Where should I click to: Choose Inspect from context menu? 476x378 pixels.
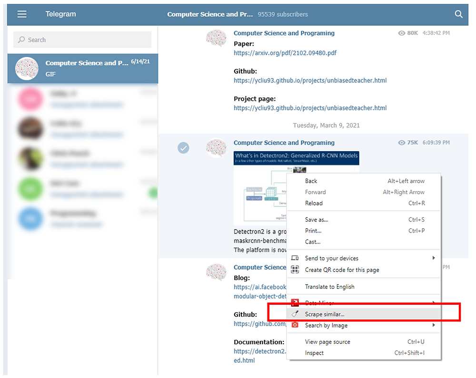pyautogui.click(x=364, y=353)
